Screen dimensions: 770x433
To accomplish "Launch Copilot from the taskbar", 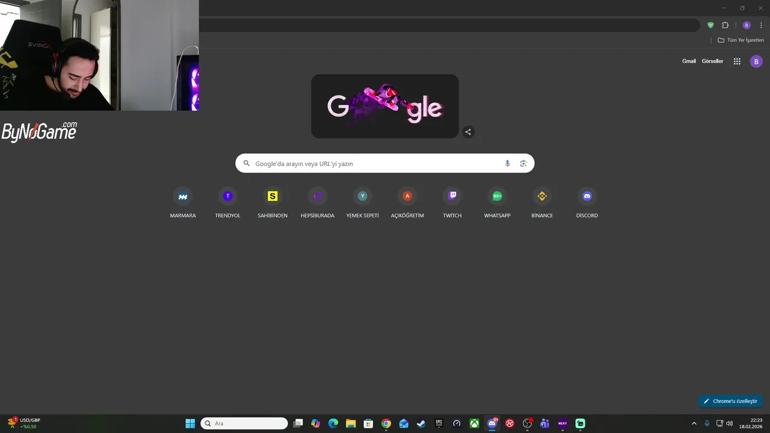I will pos(315,423).
